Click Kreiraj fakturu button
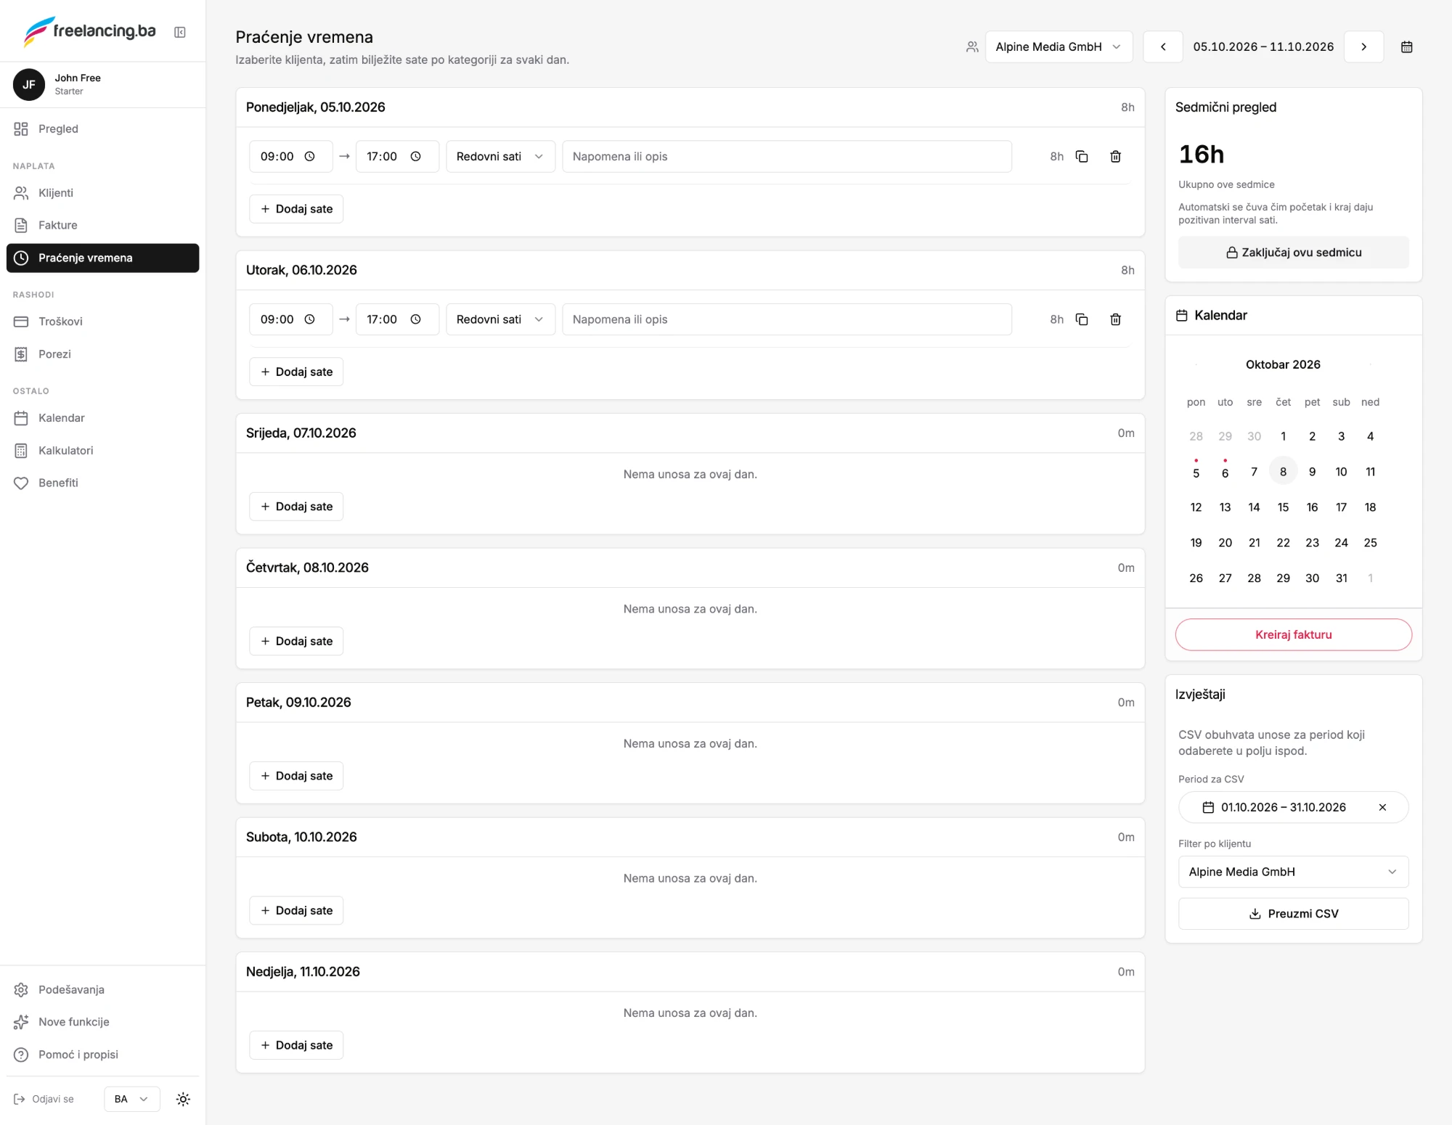This screenshot has width=1452, height=1125. (1293, 634)
